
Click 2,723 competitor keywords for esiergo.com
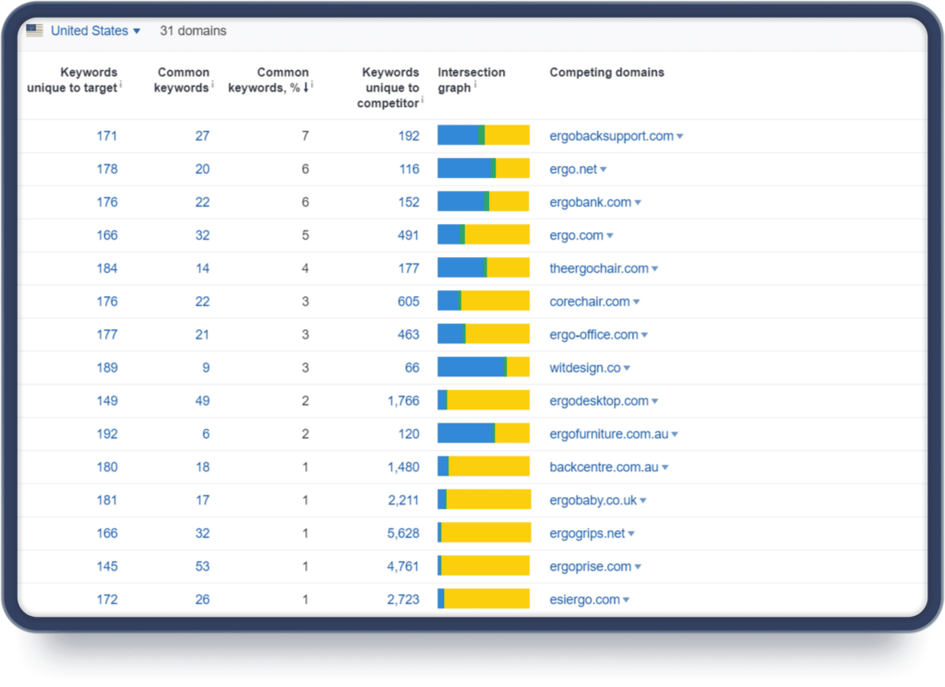pos(403,599)
